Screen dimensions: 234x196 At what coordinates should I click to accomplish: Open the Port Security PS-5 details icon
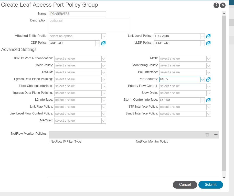208,79
